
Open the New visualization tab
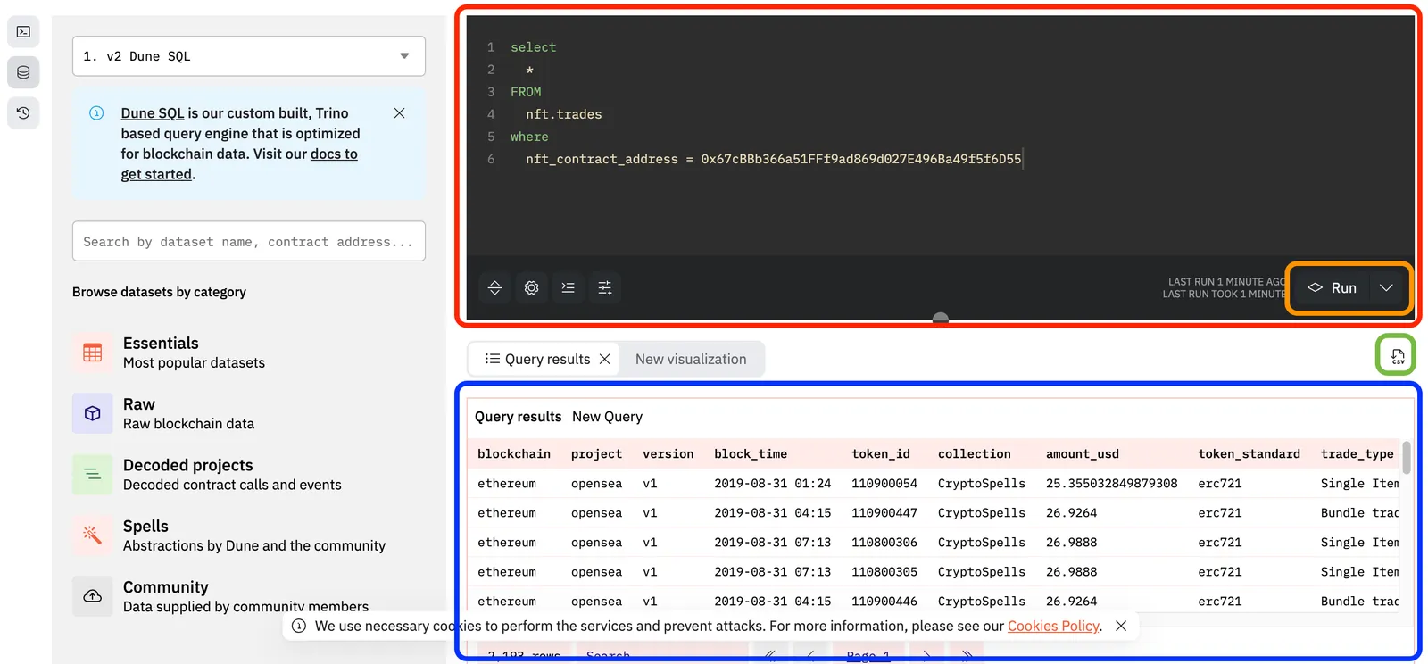[x=691, y=359]
